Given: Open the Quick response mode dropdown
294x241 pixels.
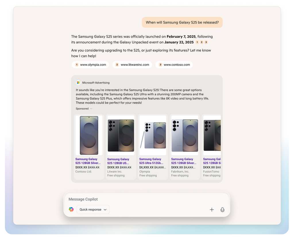Looking at the screenshot, I should pos(93,209).
